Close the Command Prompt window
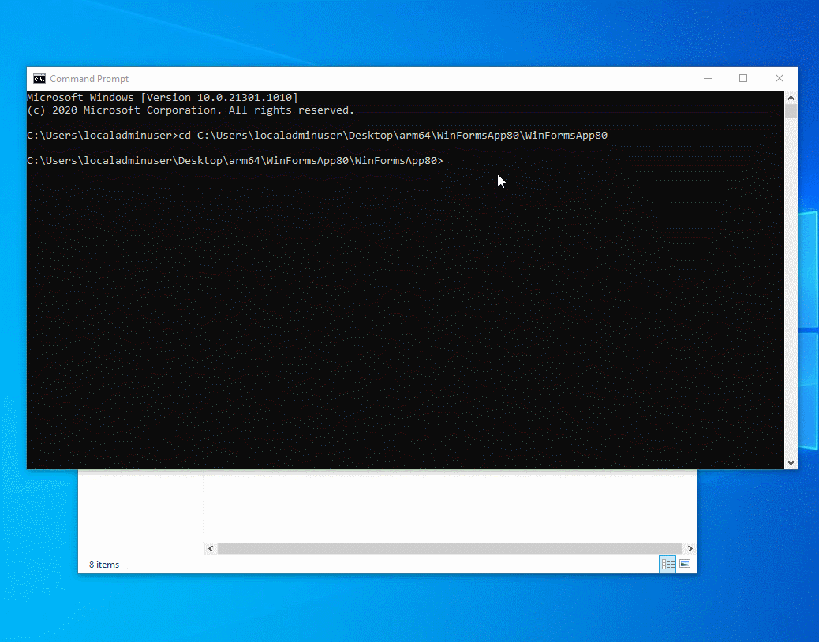The height and width of the screenshot is (642, 819). tap(780, 79)
